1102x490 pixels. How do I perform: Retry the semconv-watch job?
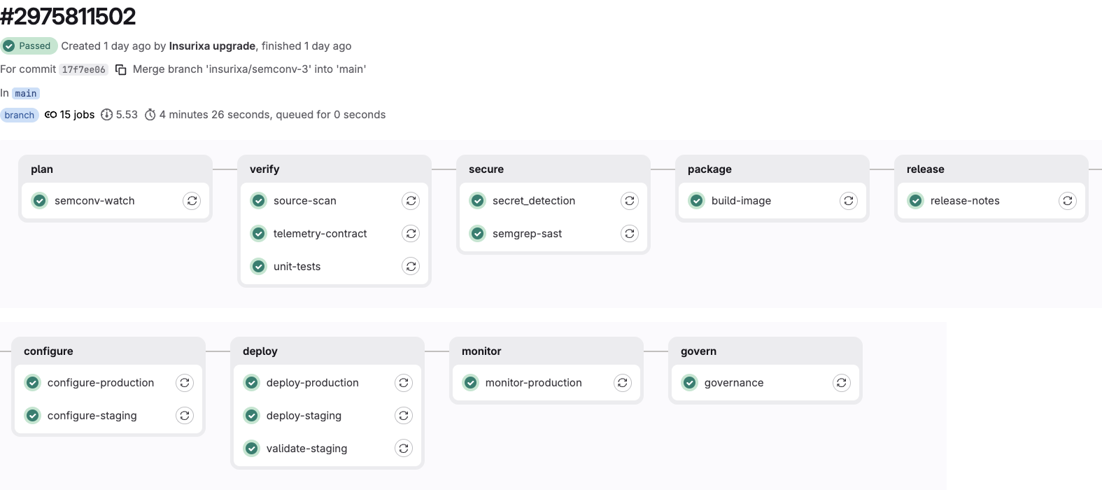point(192,201)
